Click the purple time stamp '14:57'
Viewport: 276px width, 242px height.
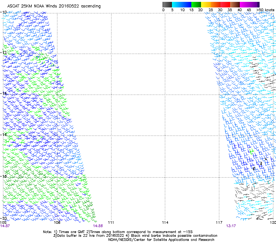pos(5,226)
